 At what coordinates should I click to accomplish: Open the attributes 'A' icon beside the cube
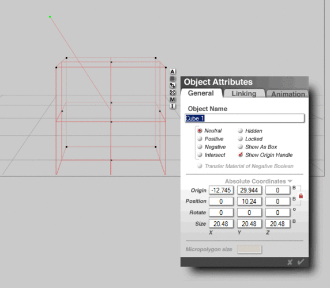click(x=172, y=72)
